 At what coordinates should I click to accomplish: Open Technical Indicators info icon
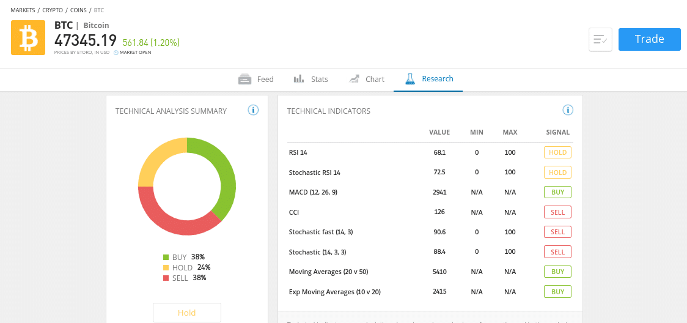point(568,110)
